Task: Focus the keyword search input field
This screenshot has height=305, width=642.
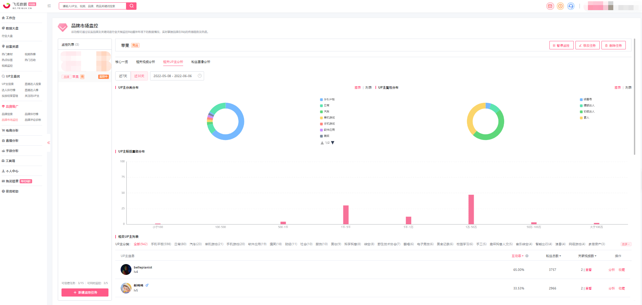Action: (x=93, y=6)
